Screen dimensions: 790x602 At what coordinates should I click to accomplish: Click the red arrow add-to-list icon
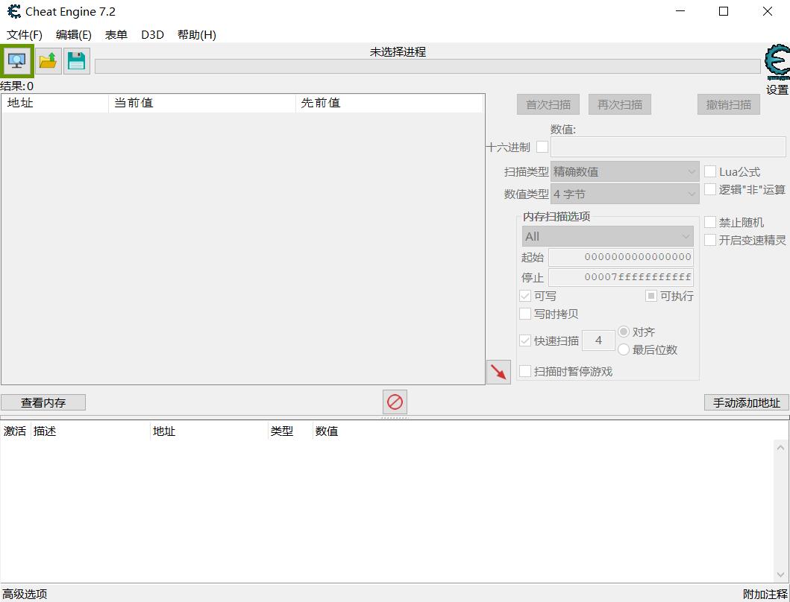pyautogui.click(x=498, y=373)
